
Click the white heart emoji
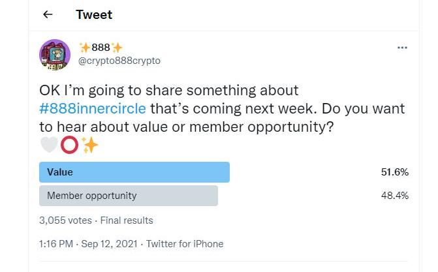point(49,145)
